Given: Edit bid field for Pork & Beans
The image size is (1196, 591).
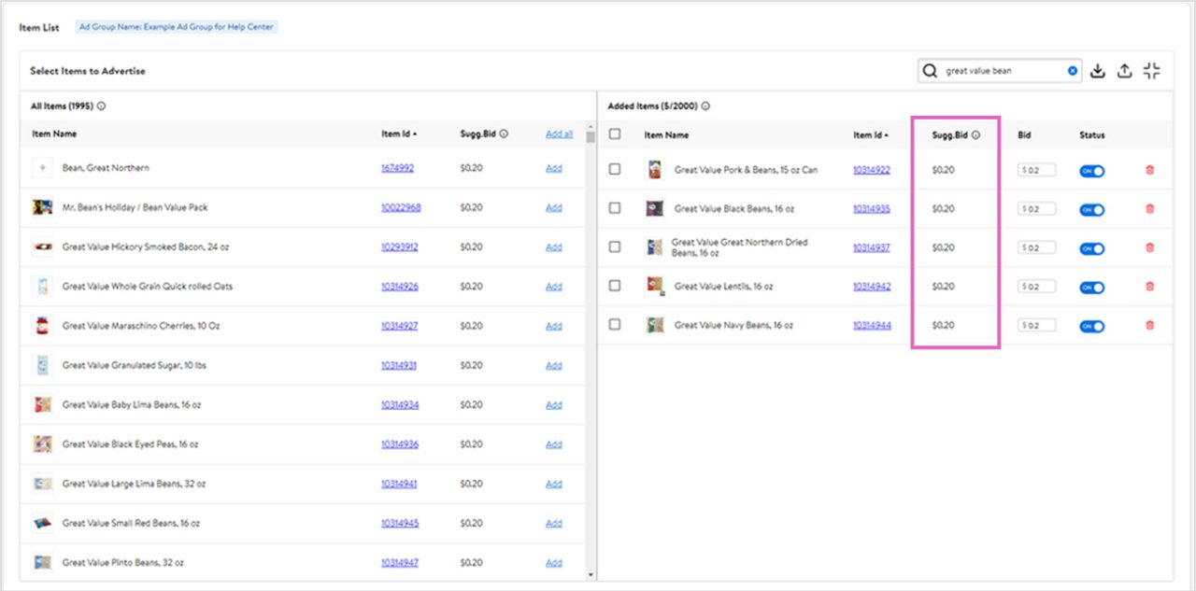Looking at the screenshot, I should 1037,171.
